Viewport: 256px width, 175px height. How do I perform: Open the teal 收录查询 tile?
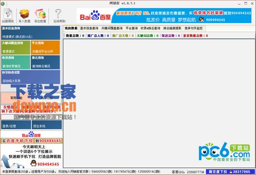(x=15, y=62)
